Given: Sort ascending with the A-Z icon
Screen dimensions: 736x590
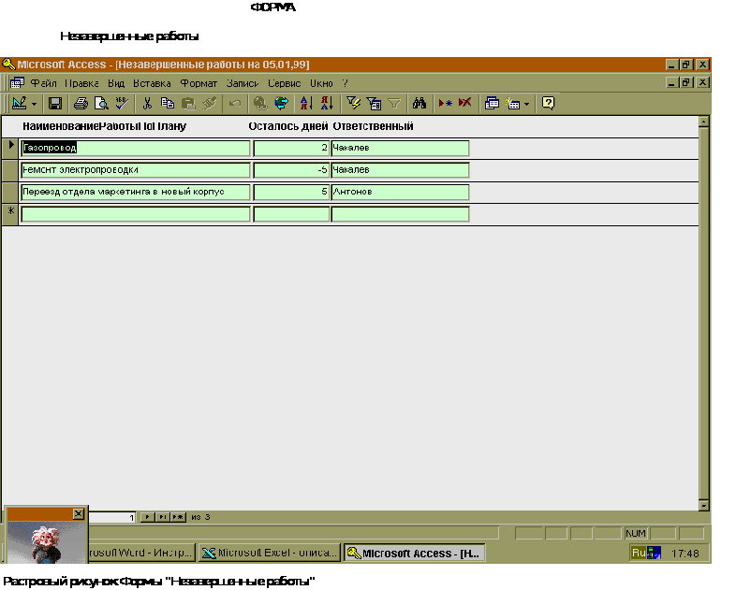Looking at the screenshot, I should (x=305, y=104).
